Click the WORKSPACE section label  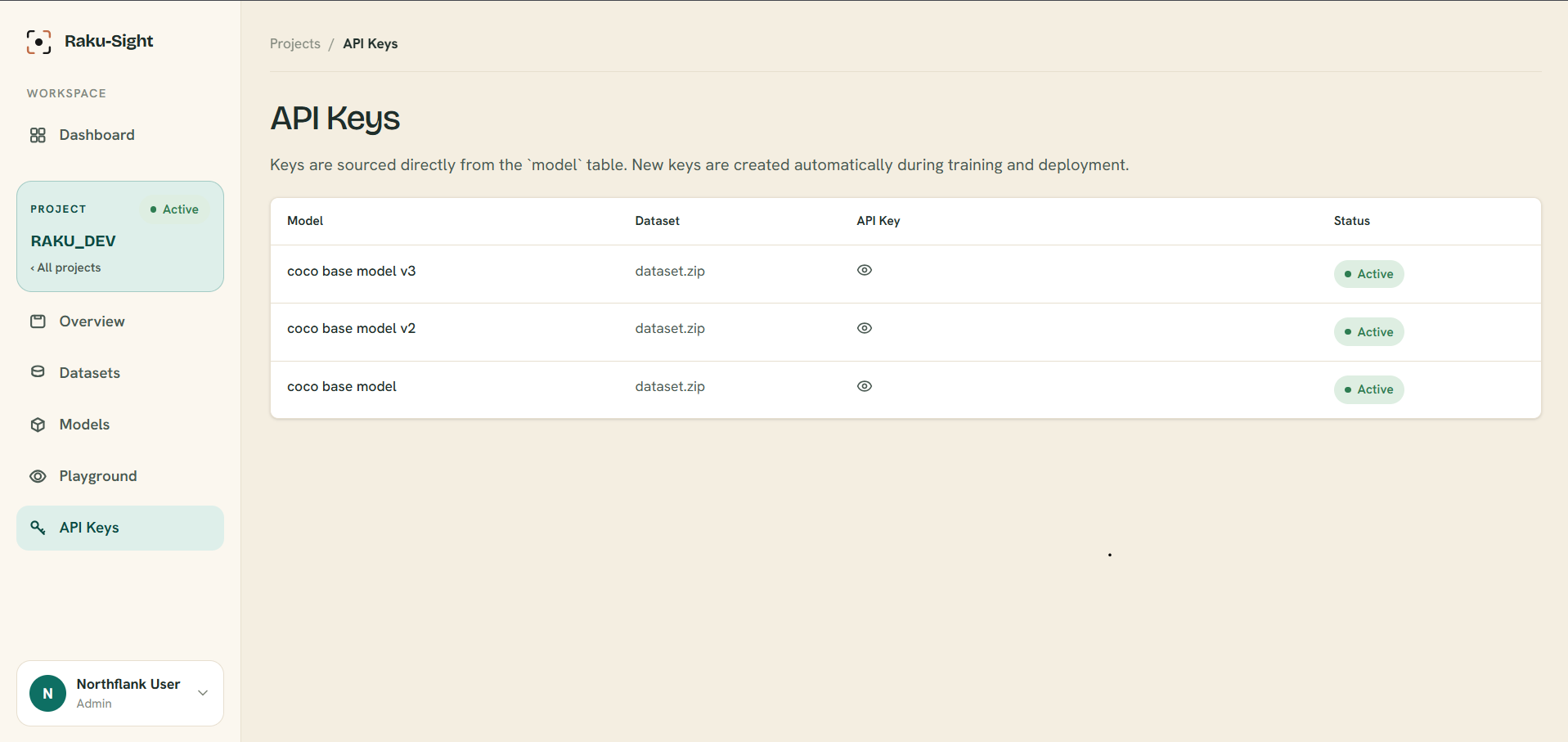pos(66,93)
